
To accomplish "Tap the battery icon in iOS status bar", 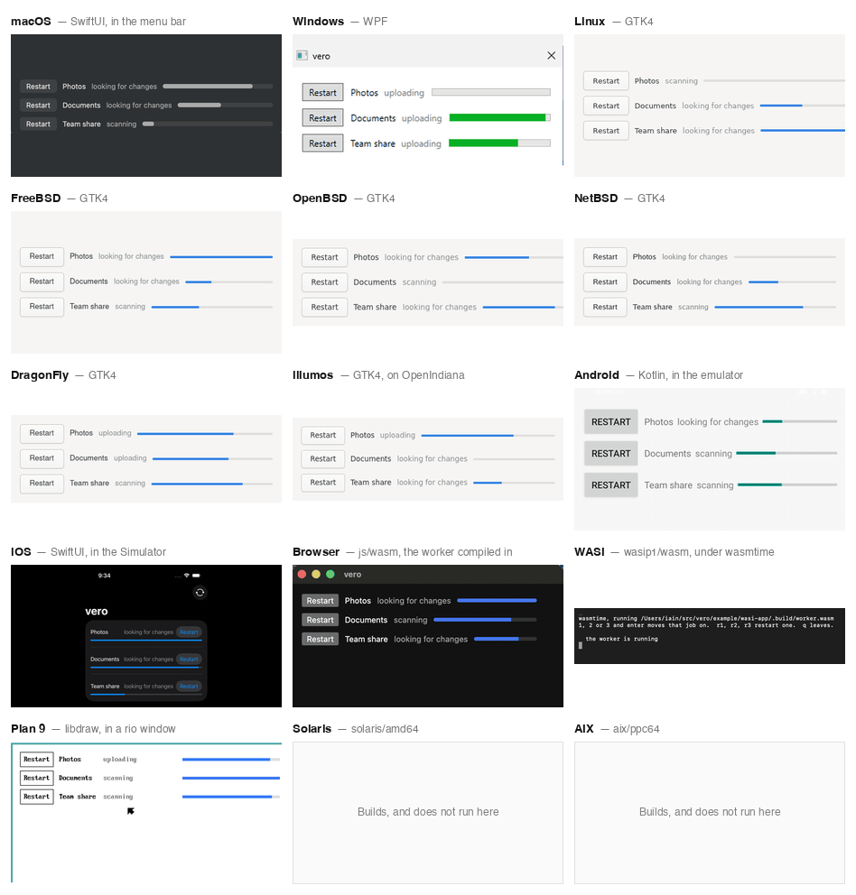I will tap(196, 576).
